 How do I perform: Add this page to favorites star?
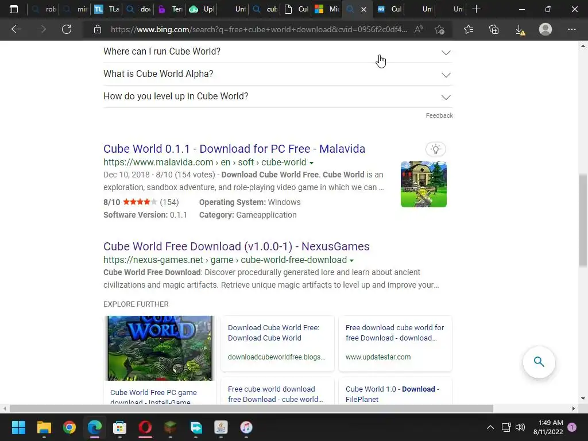[439, 29]
